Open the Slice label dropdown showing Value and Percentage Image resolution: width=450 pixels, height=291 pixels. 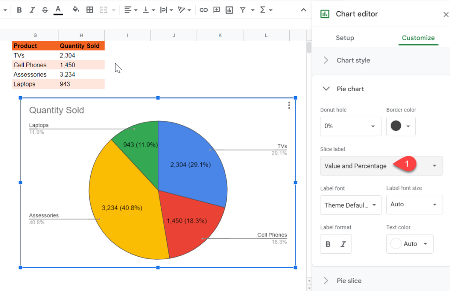[381, 165]
